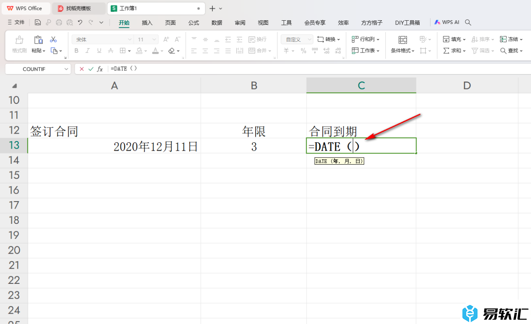Center-align text horizontally
This screenshot has width=531, height=324.
point(205,50)
